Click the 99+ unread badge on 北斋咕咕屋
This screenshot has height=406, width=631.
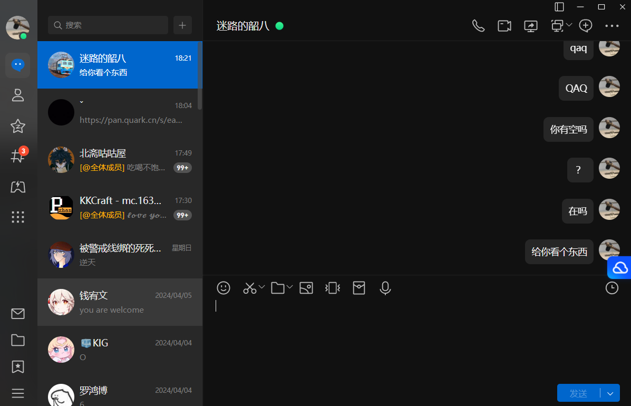coord(182,168)
